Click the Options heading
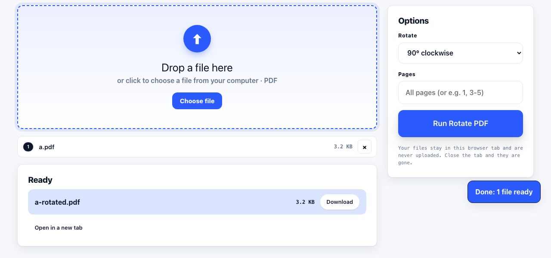The width and height of the screenshot is (551, 258). point(413,21)
